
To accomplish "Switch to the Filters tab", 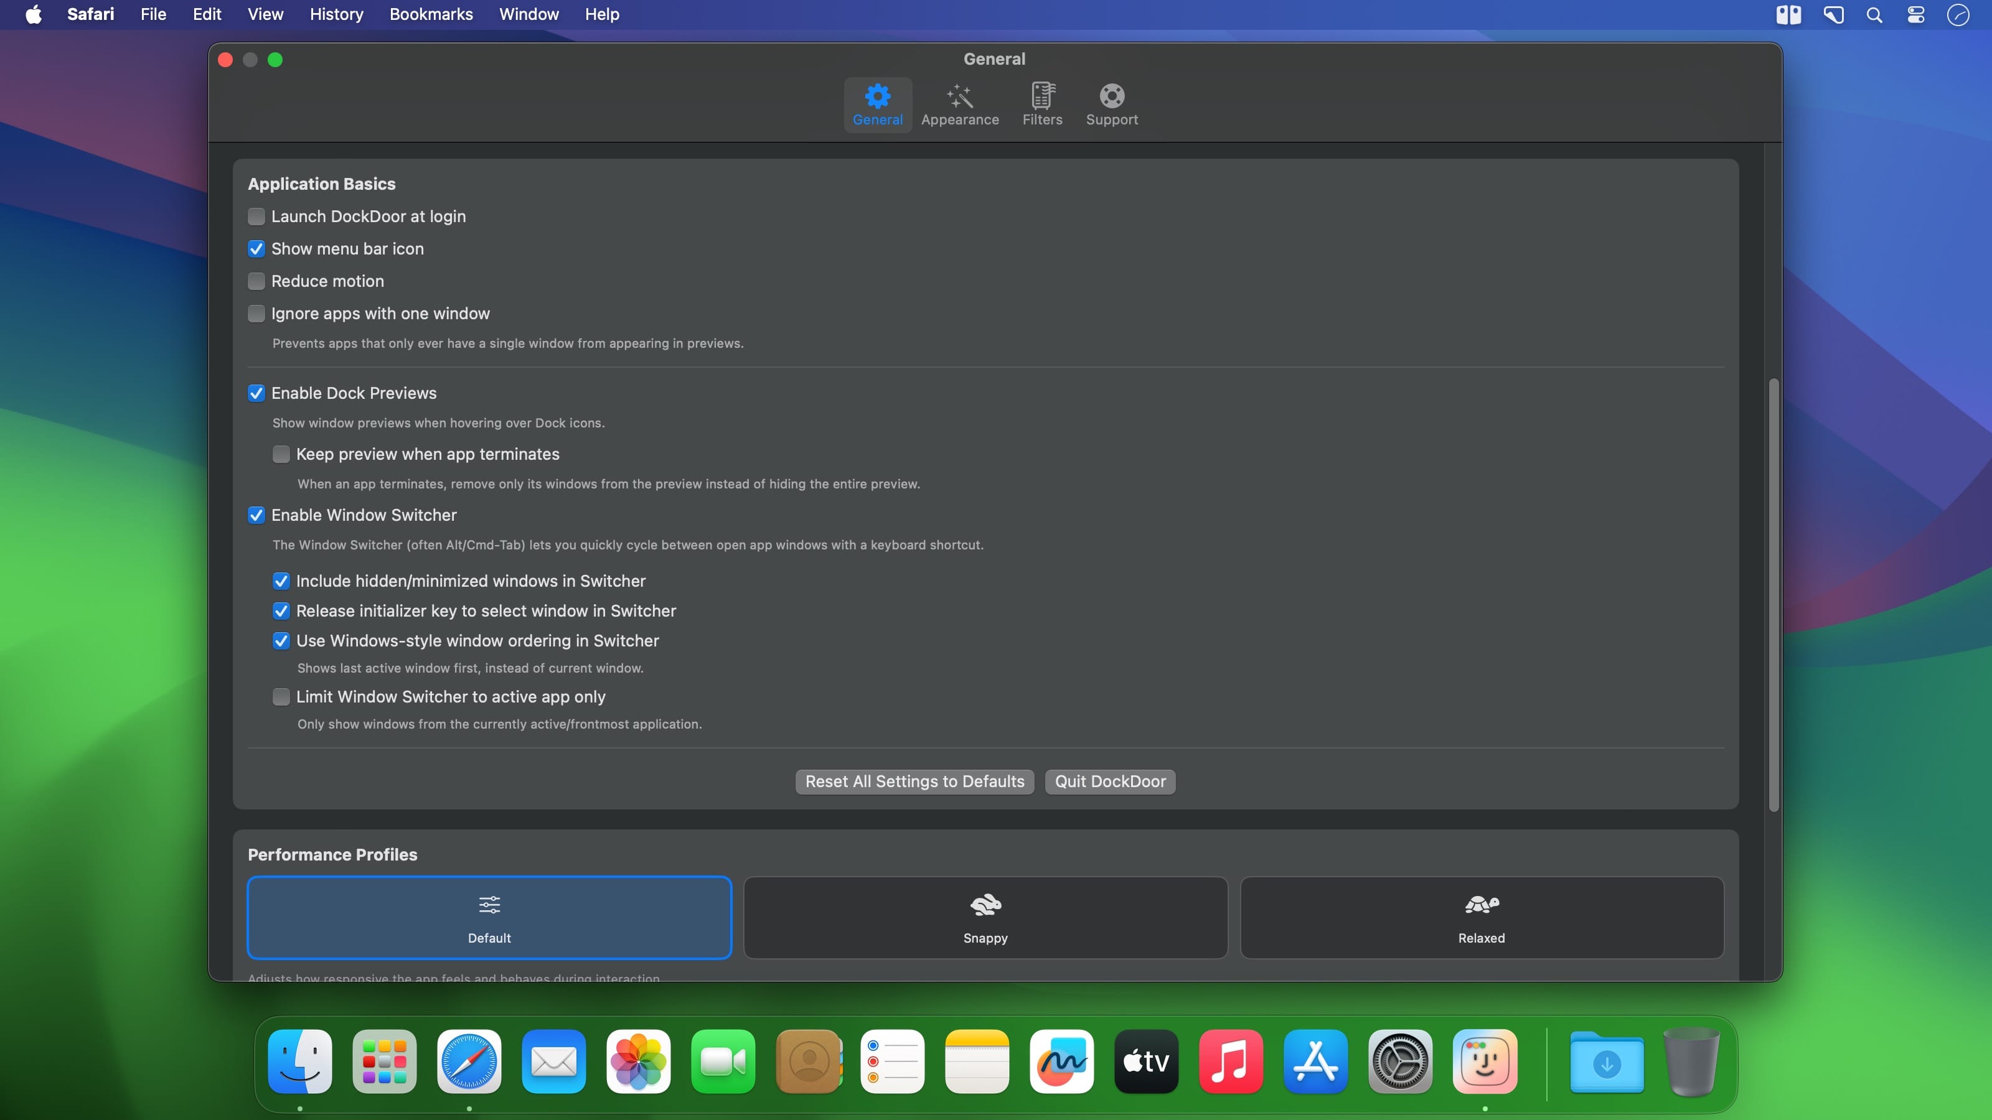I will point(1041,105).
